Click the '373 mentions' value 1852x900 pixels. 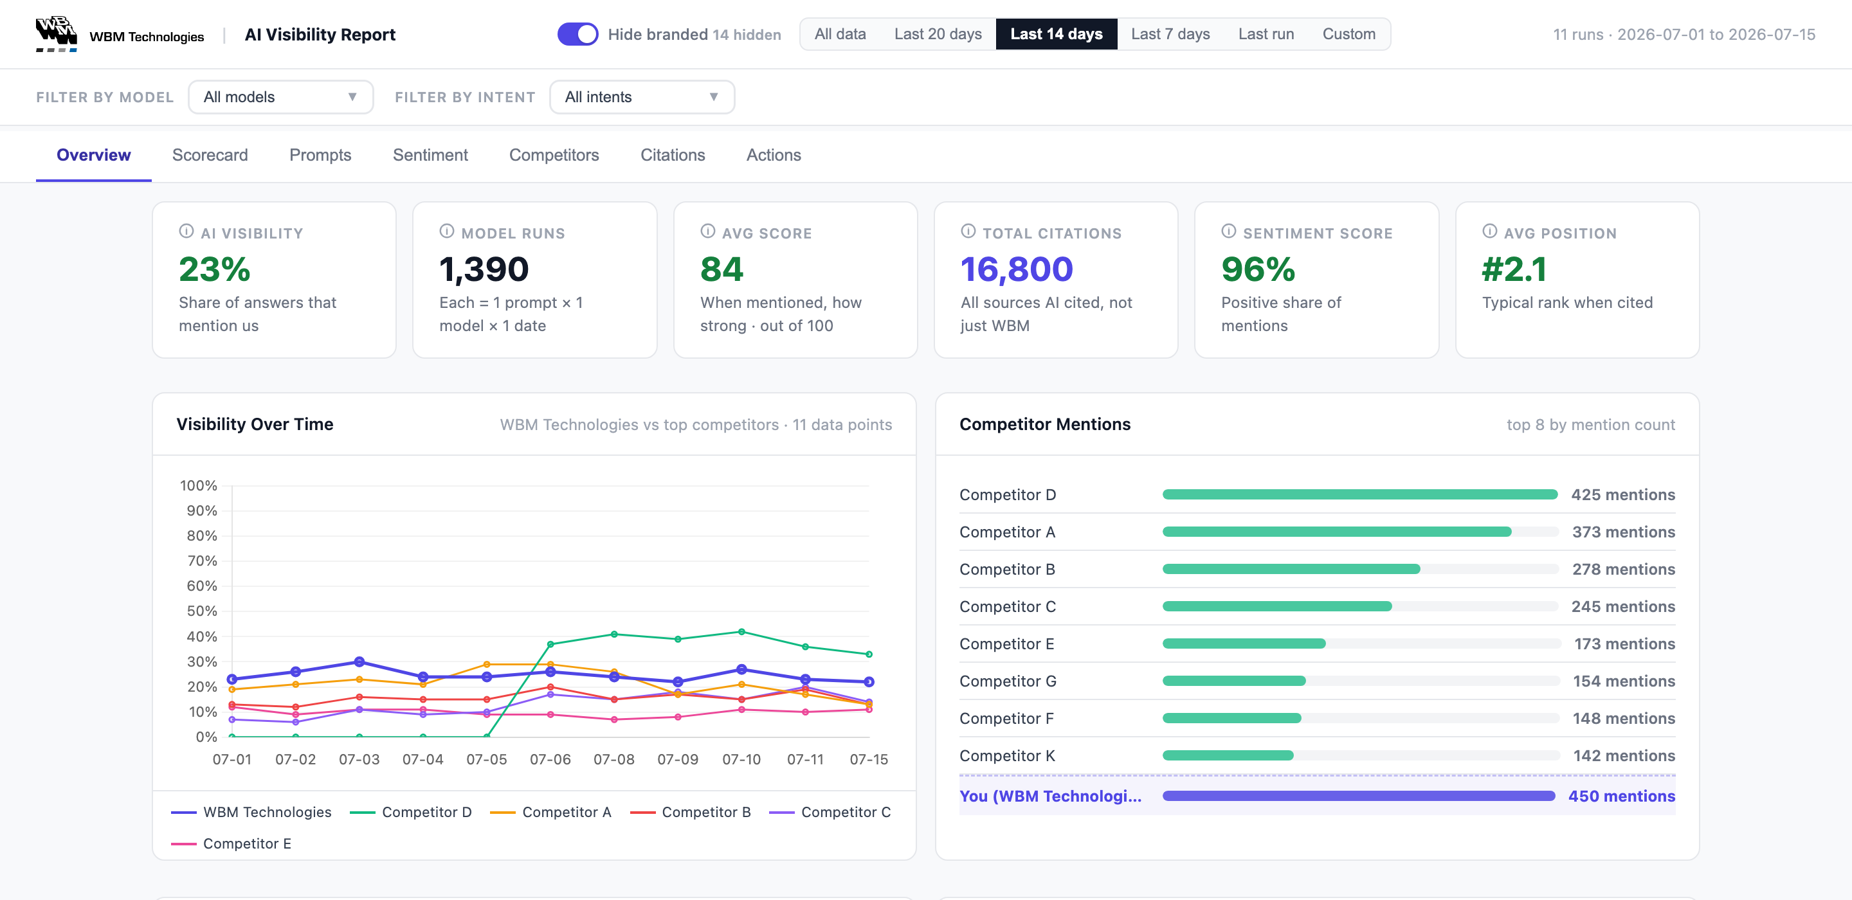1623,532
